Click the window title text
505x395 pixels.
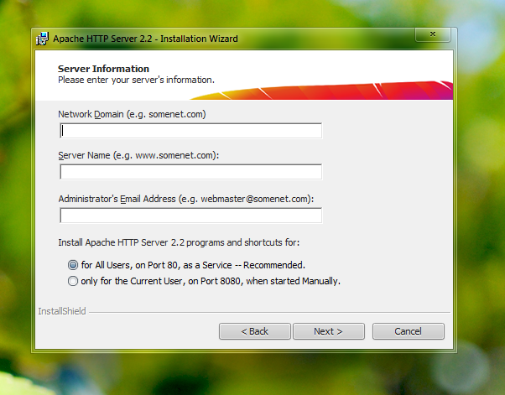(x=146, y=39)
